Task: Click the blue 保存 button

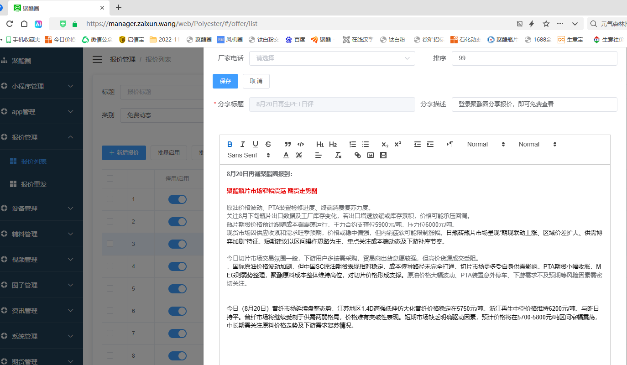Action: pos(225,81)
